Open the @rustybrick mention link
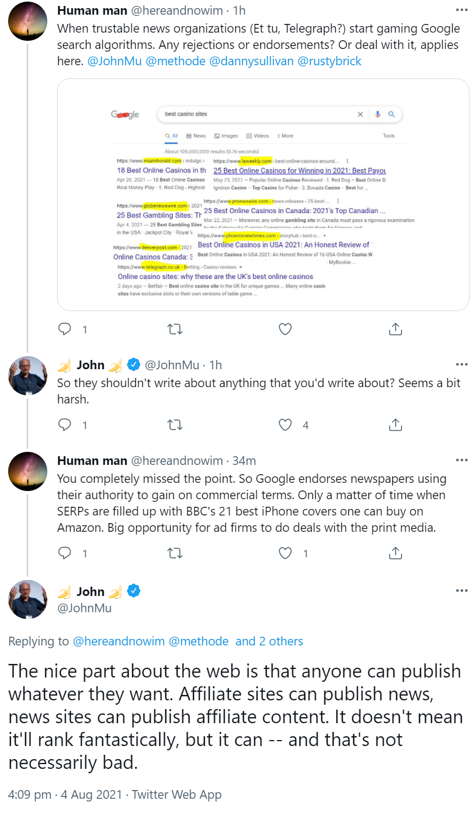 [329, 61]
